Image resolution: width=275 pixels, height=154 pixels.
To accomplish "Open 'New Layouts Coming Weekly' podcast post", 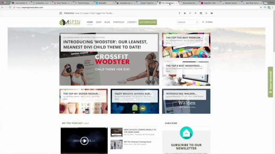I will [140, 131].
